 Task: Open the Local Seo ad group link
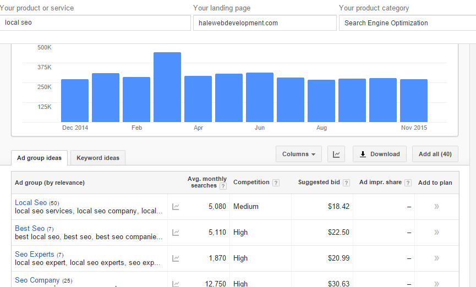click(x=31, y=203)
